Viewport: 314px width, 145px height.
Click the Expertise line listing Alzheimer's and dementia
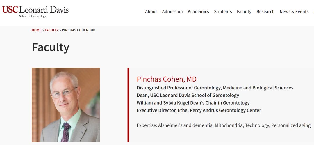tap(224, 125)
